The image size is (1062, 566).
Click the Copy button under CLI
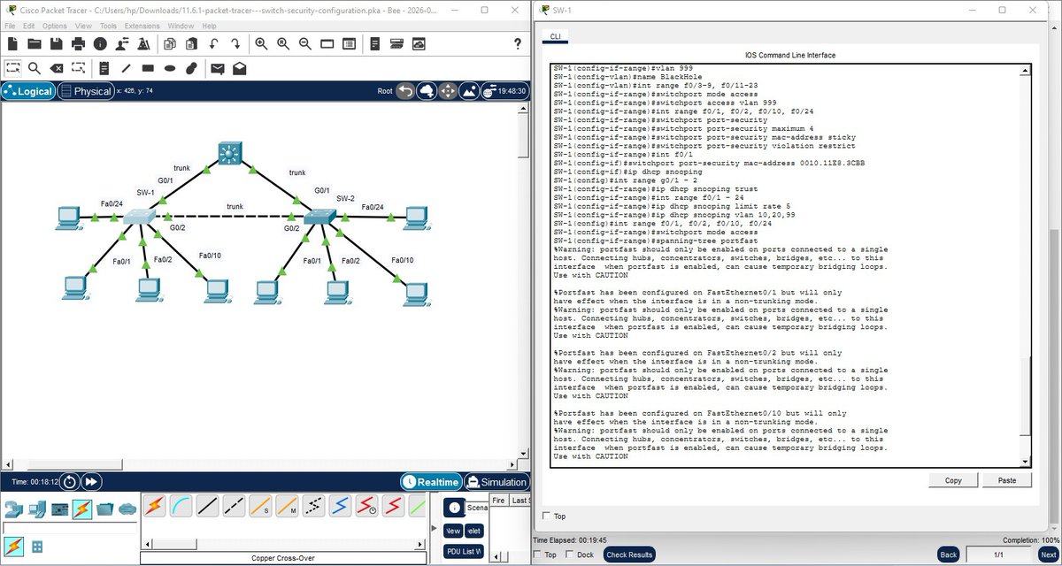pos(953,480)
